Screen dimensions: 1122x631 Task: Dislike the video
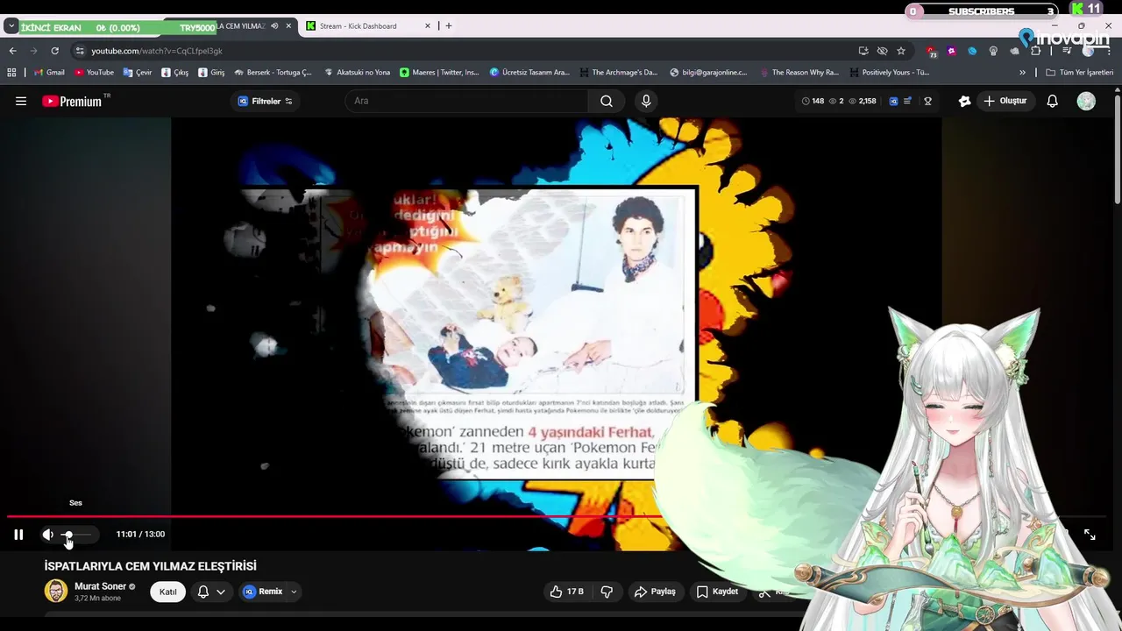pos(607,592)
